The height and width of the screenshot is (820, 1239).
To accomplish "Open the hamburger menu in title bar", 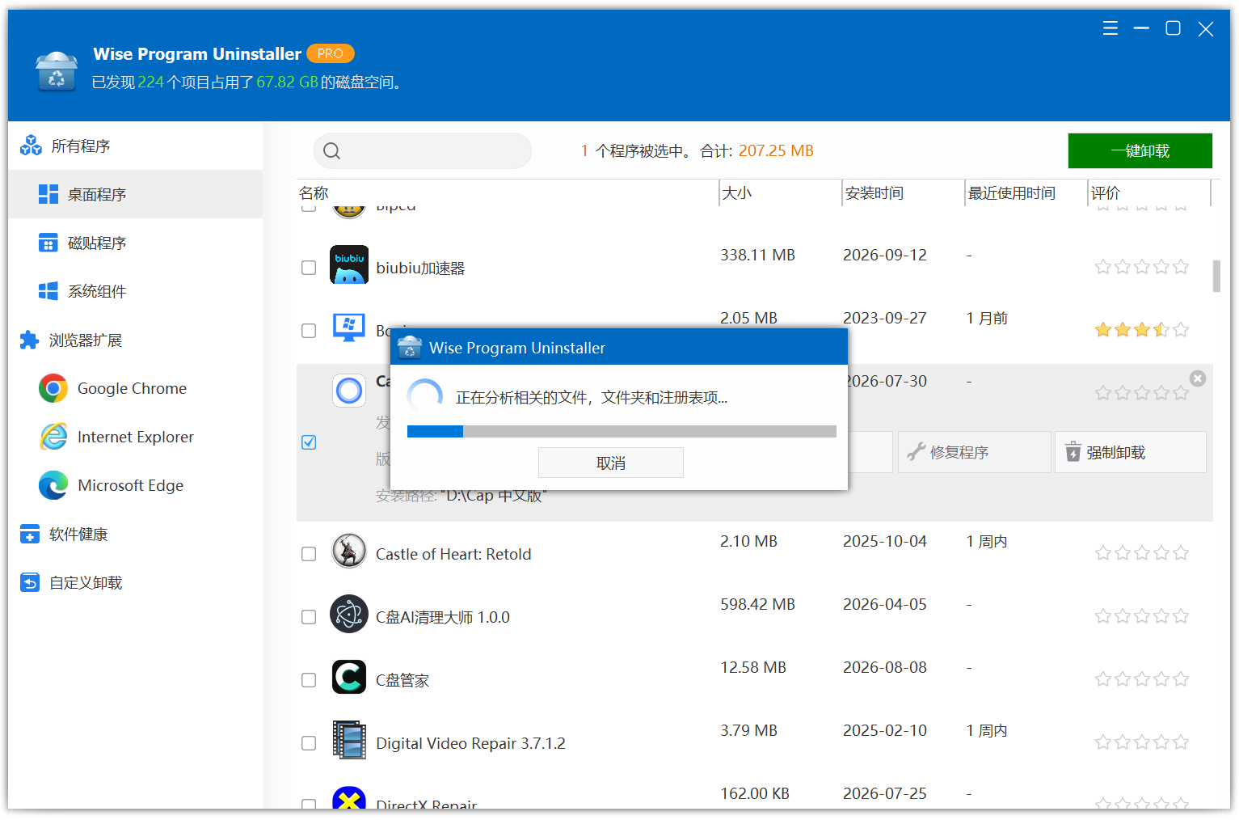I will [x=1110, y=29].
